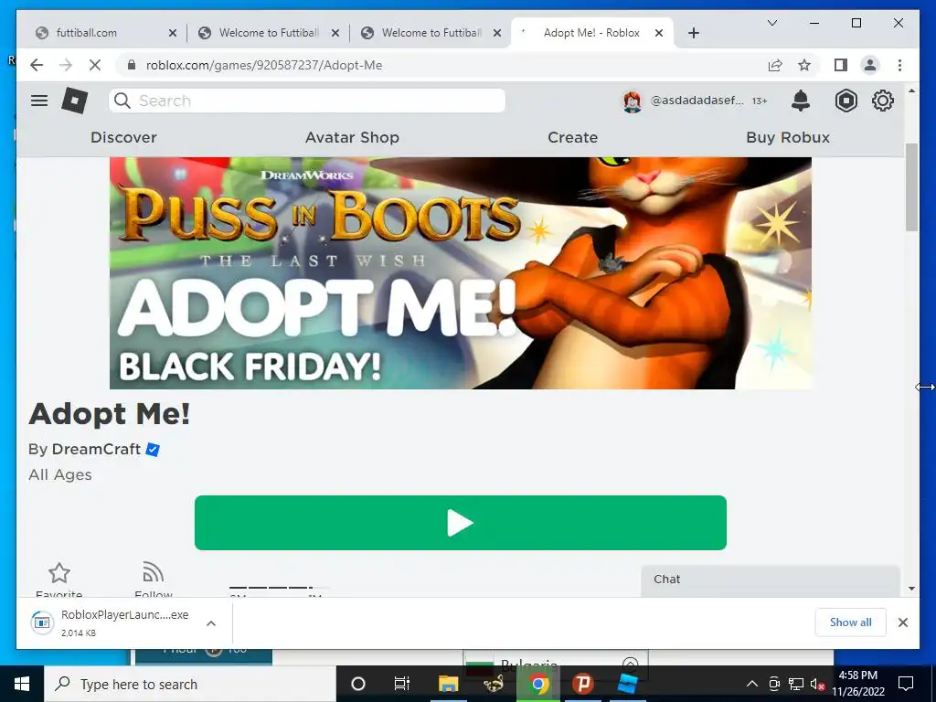Viewport: 936px width, 702px height.
Task: Switch to second Welcome to Futtiball tab
Action: 431,33
